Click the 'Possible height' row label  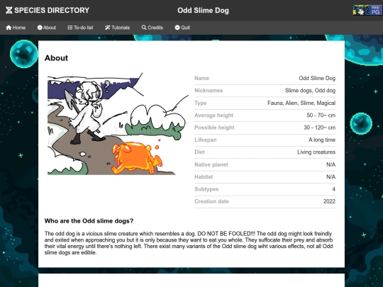(x=214, y=128)
